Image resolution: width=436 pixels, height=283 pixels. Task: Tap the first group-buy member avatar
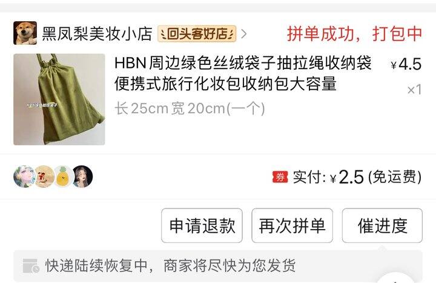(24, 176)
